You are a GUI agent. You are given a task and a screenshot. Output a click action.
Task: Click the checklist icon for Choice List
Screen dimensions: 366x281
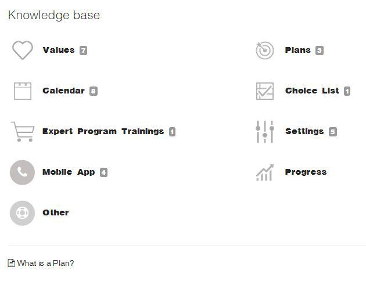pyautogui.click(x=265, y=91)
